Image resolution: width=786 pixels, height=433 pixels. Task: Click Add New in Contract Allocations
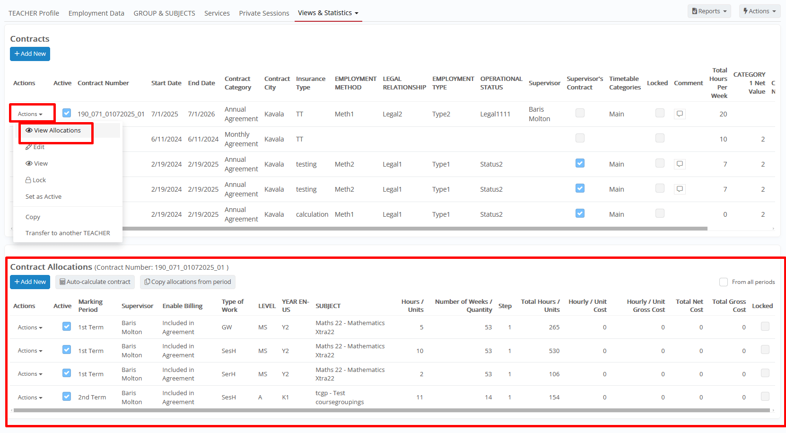(x=30, y=282)
